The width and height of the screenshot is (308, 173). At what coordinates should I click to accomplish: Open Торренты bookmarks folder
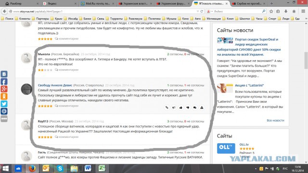[x=114, y=19]
